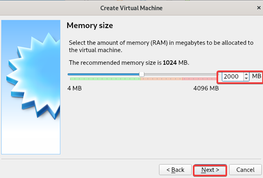Click the memory slider handle
The height and width of the screenshot is (178, 263).
tap(142, 74)
